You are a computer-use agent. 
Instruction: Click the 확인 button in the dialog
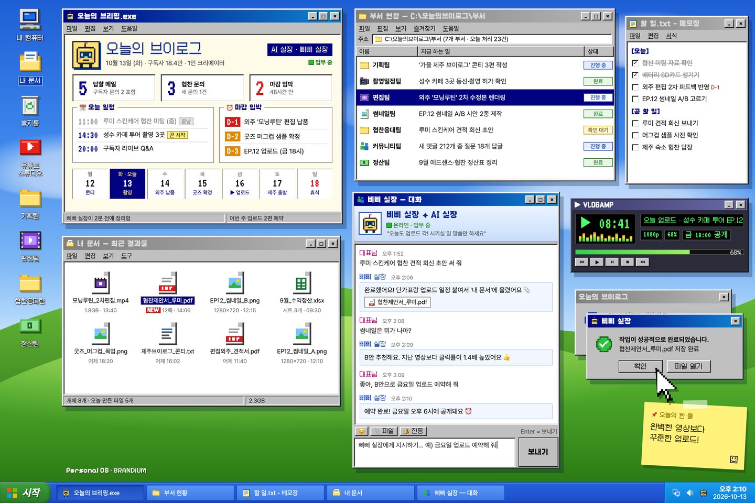(640, 366)
